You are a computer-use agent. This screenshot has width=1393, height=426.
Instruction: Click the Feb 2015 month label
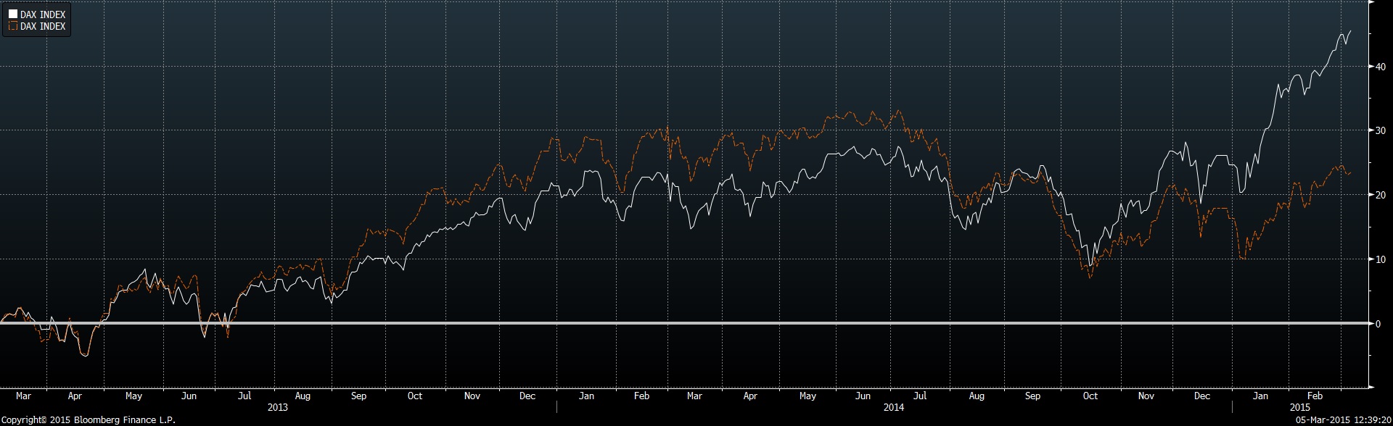point(1315,396)
